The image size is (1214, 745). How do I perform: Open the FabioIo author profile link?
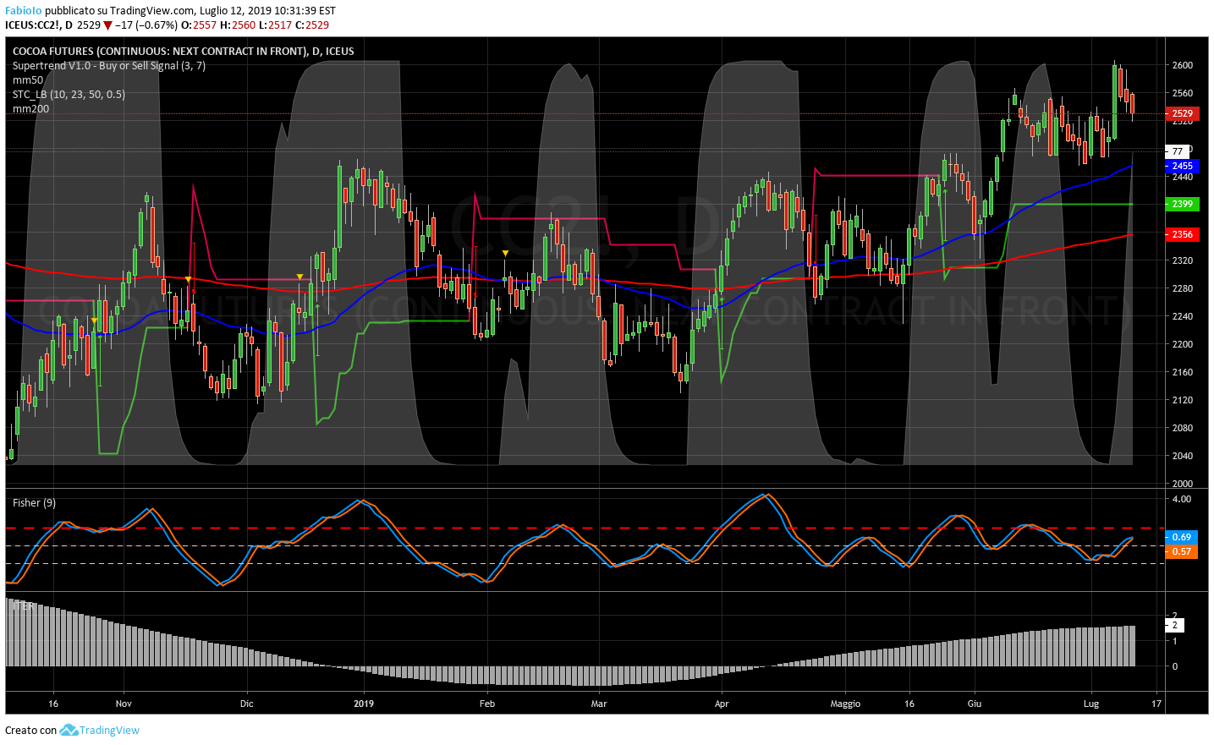[x=24, y=11]
